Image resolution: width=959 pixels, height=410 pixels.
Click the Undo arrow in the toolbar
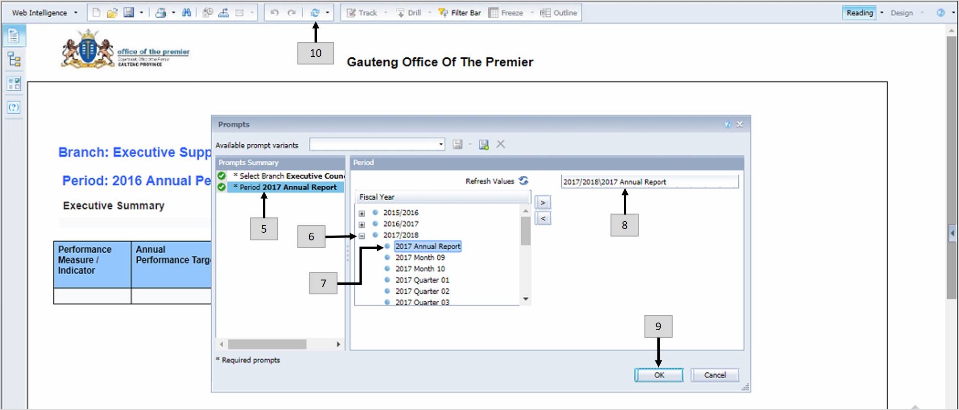coord(274,13)
